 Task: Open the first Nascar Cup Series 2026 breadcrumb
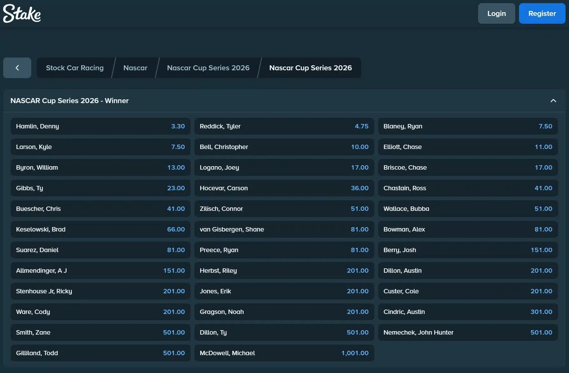coord(208,68)
